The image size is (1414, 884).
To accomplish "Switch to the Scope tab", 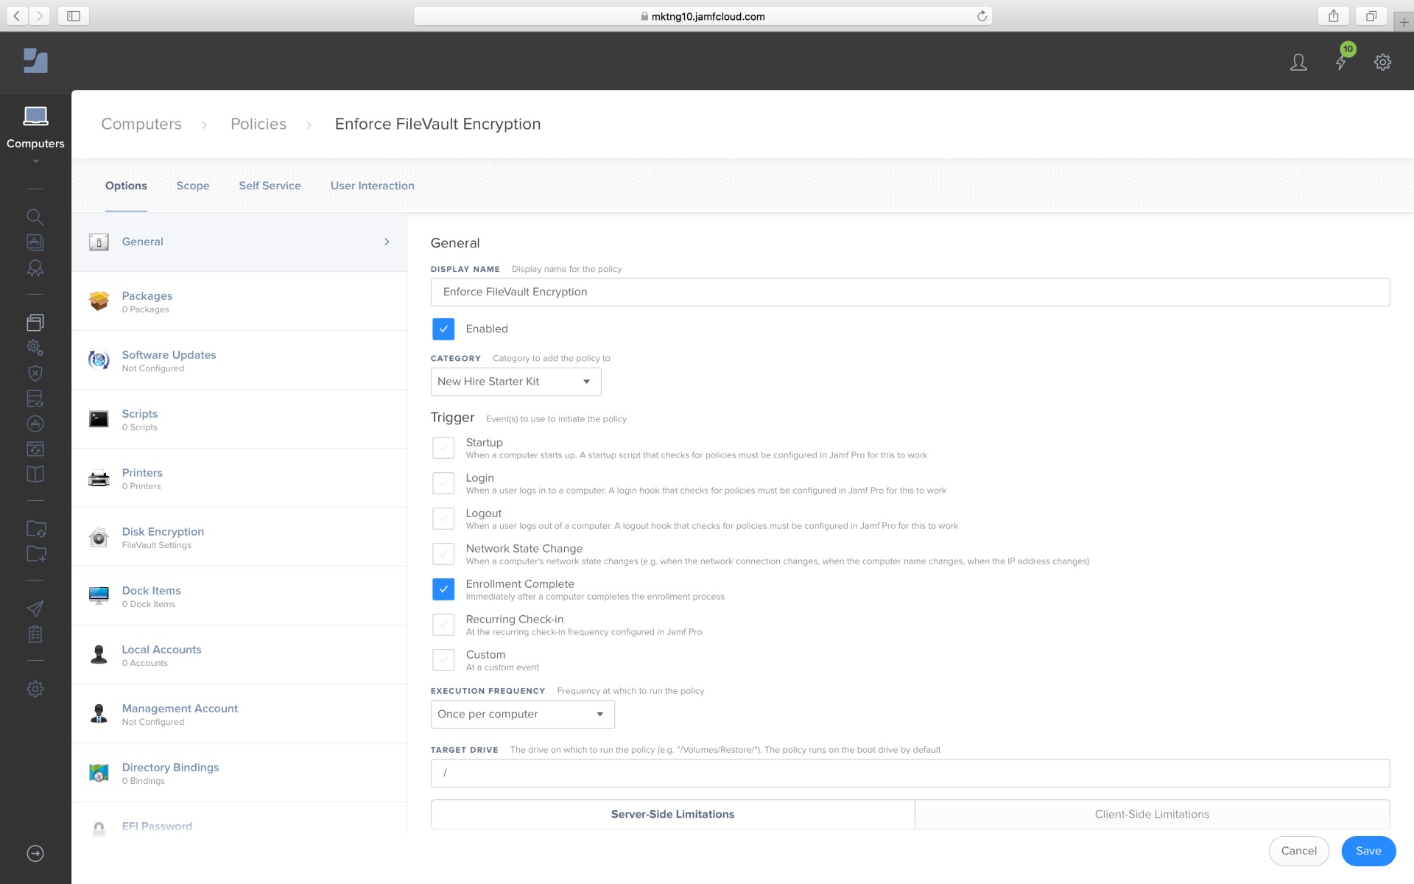I will pyautogui.click(x=193, y=186).
